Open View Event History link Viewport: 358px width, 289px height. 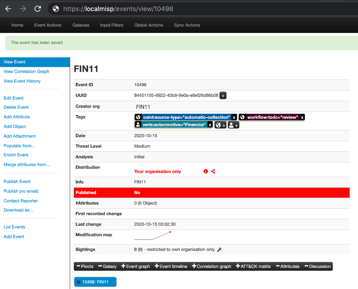(x=22, y=81)
